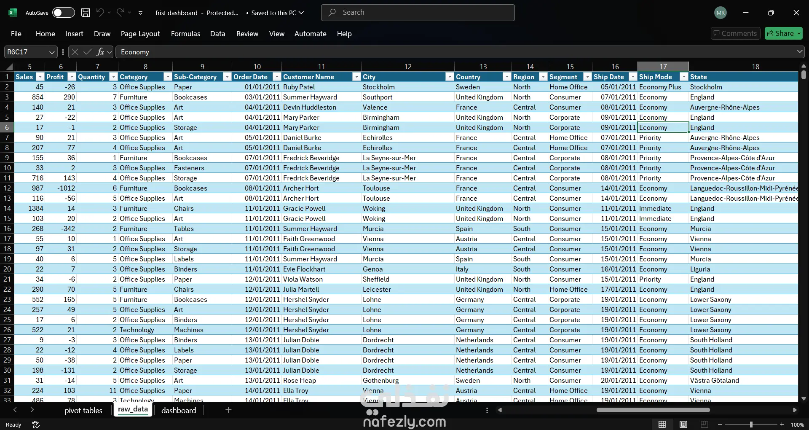This screenshot has height=430, width=809.
Task: Open the Formulas ribbon tab
Action: [x=185, y=34]
